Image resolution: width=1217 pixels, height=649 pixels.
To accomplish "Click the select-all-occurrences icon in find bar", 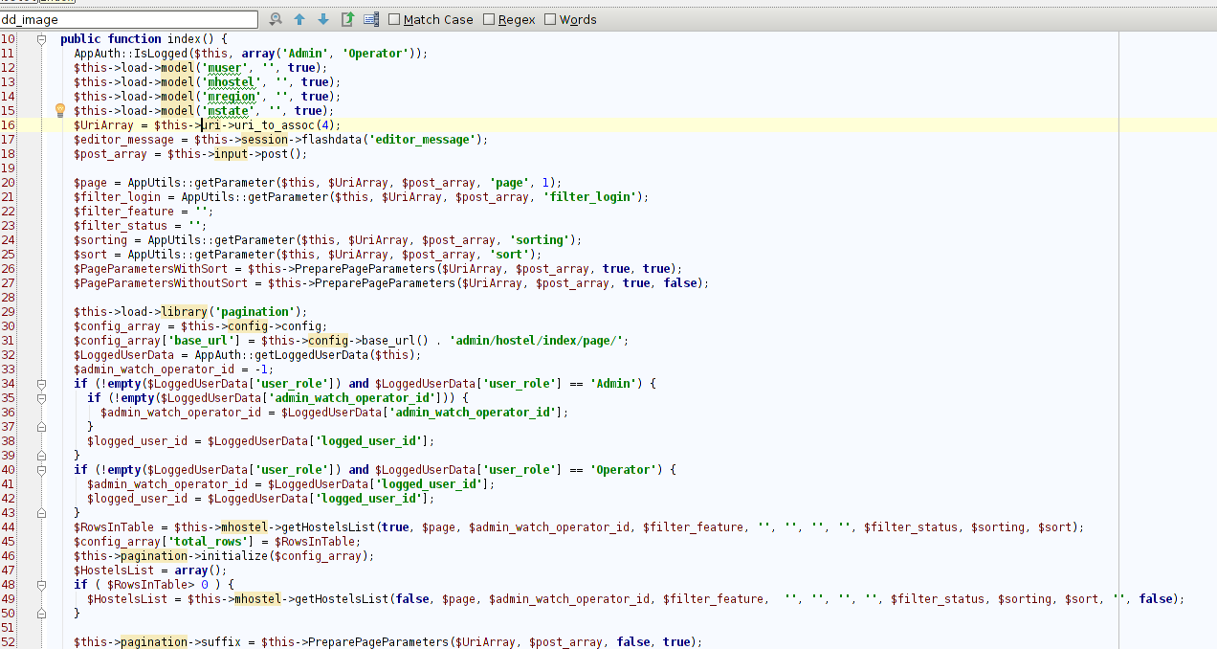I will (371, 19).
